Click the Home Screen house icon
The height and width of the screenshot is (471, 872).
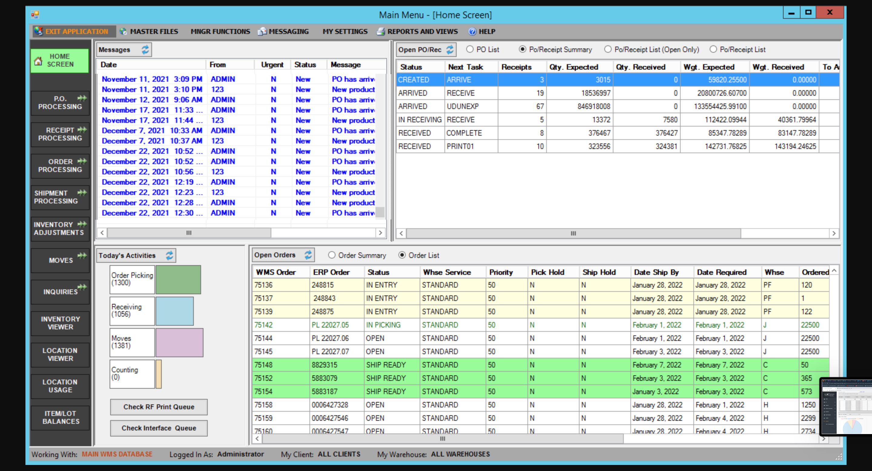pos(38,61)
